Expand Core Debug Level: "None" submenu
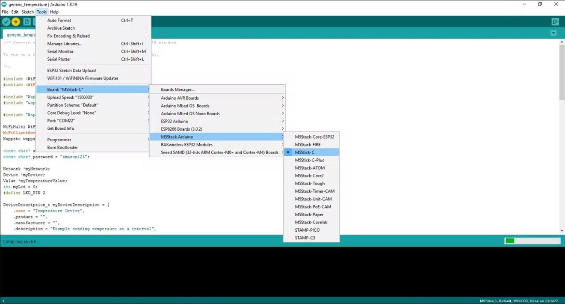The image size is (565, 304). (x=93, y=113)
